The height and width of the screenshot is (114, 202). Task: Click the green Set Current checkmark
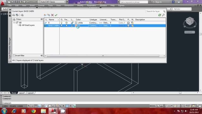(56, 15)
